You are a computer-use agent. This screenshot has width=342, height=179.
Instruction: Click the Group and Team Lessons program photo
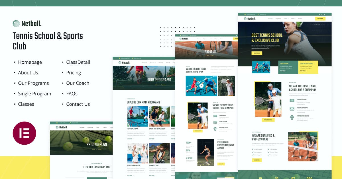point(160,116)
